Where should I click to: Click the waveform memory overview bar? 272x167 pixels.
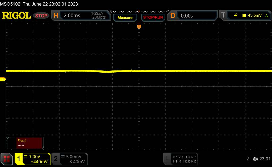[x=139, y=12]
